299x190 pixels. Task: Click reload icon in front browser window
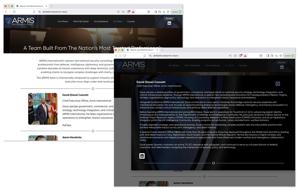coord(124,56)
